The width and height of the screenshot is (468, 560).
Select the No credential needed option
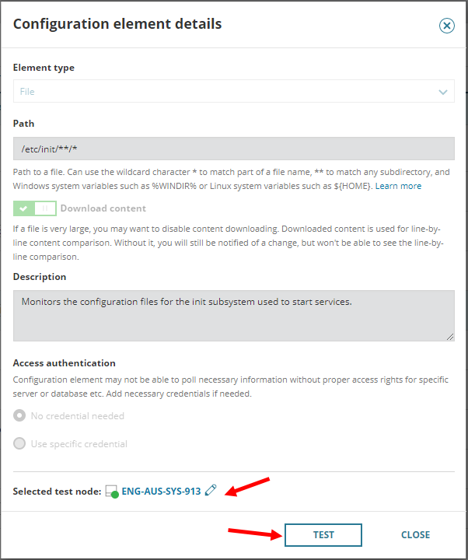(x=20, y=415)
